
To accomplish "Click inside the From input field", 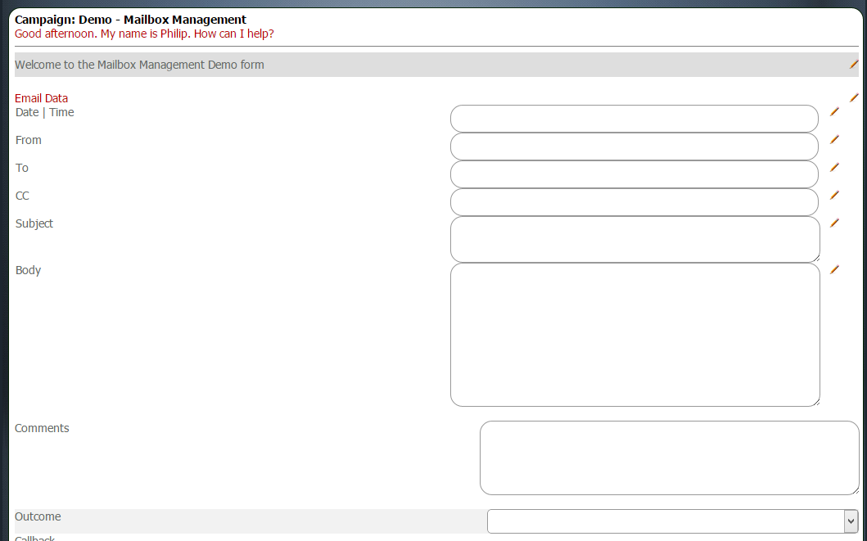I will (x=634, y=146).
